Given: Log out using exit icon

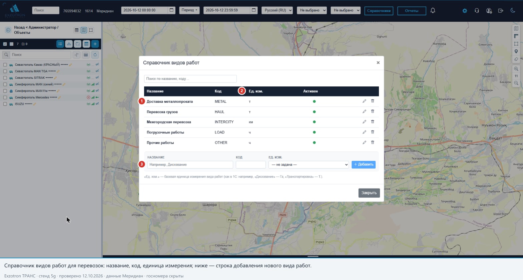Looking at the screenshot, I should pos(501,11).
